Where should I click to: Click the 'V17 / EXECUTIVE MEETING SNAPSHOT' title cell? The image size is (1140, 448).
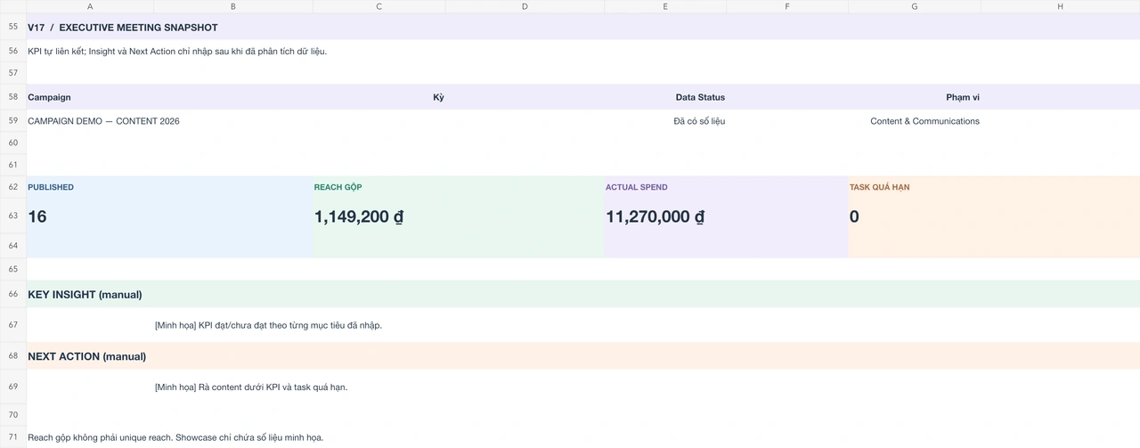[x=123, y=28]
